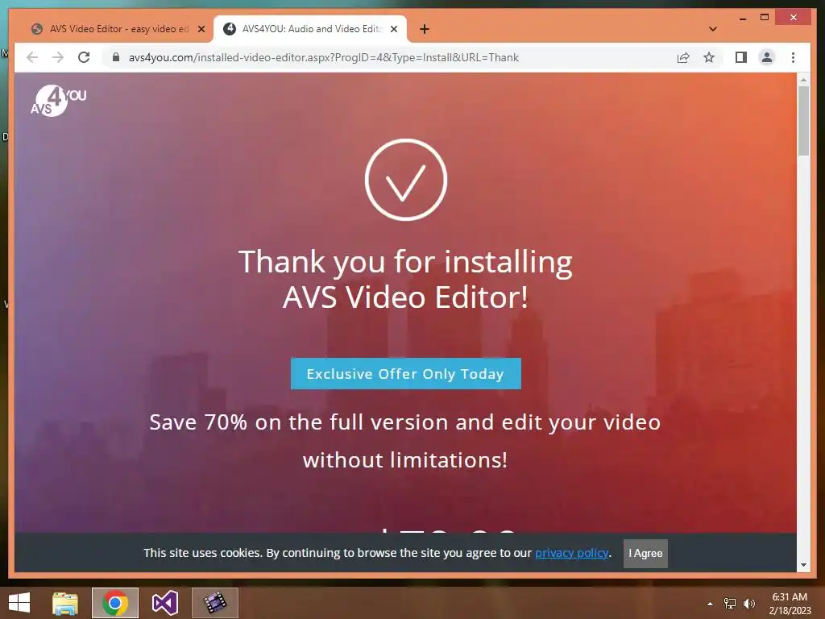The height and width of the screenshot is (619, 825).
Task: Accept cookies with I Agree button
Action: click(x=645, y=553)
